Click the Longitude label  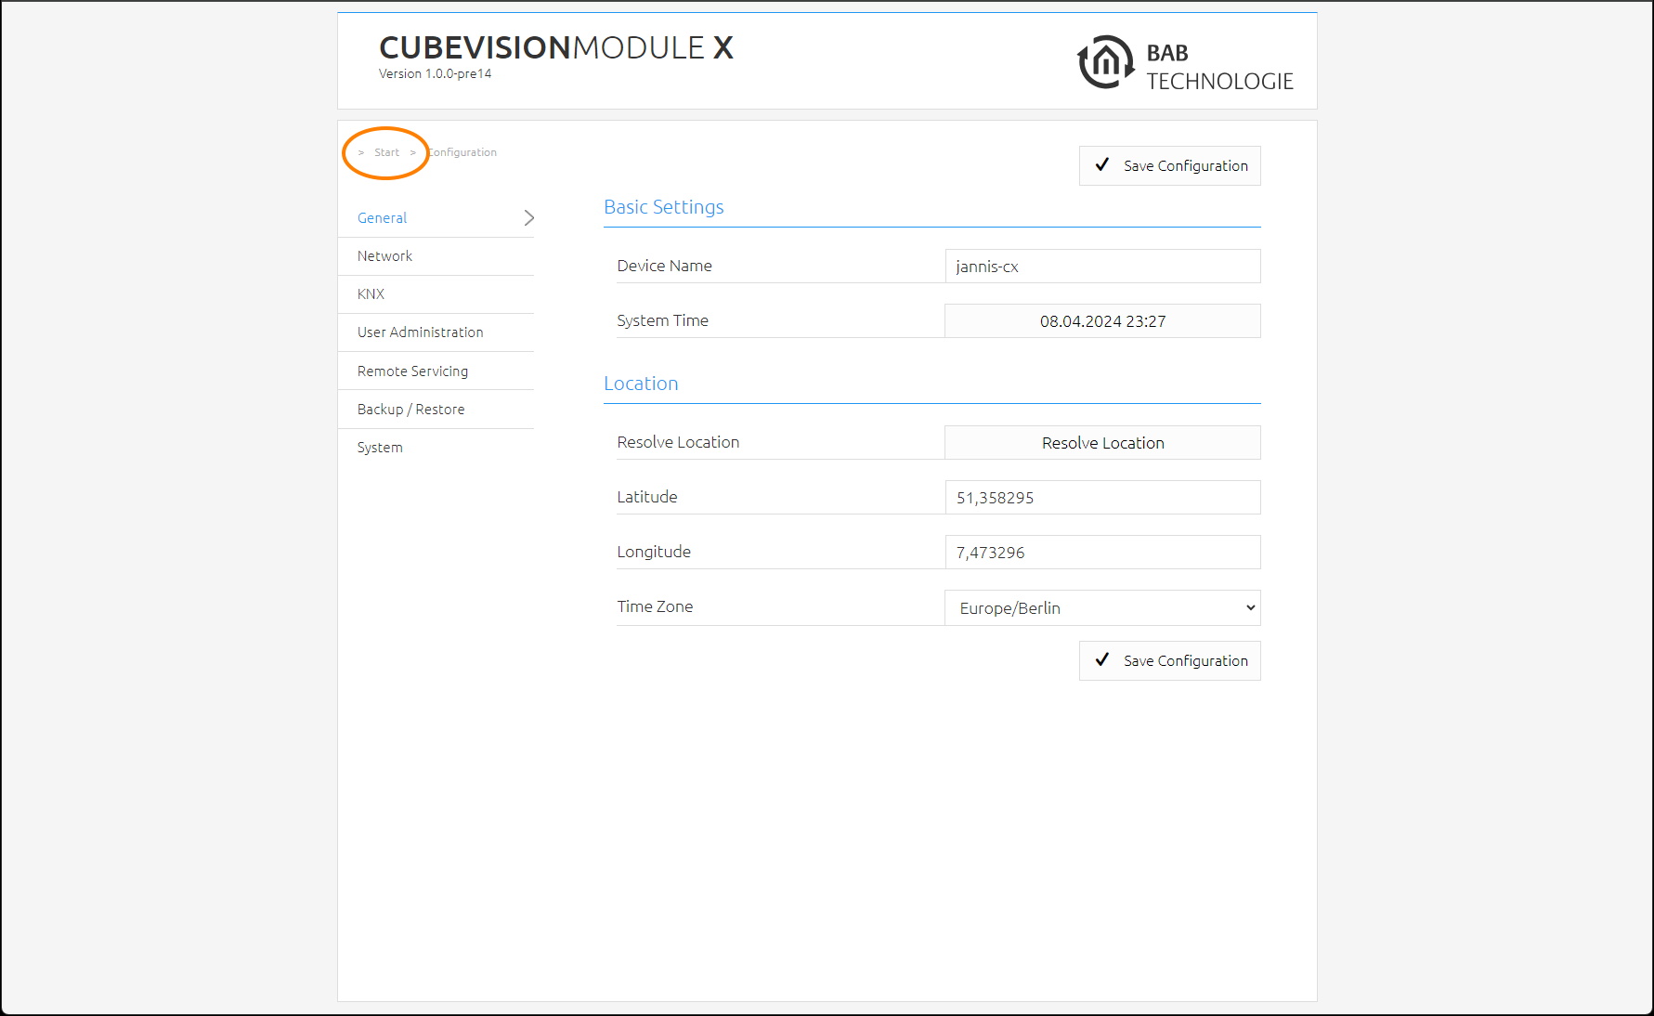coord(654,552)
